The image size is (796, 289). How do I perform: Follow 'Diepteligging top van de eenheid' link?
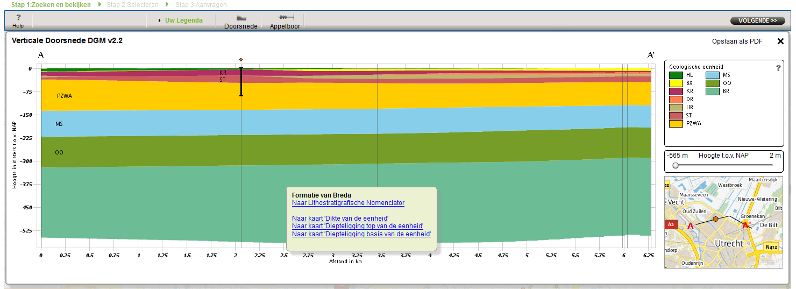click(x=357, y=226)
